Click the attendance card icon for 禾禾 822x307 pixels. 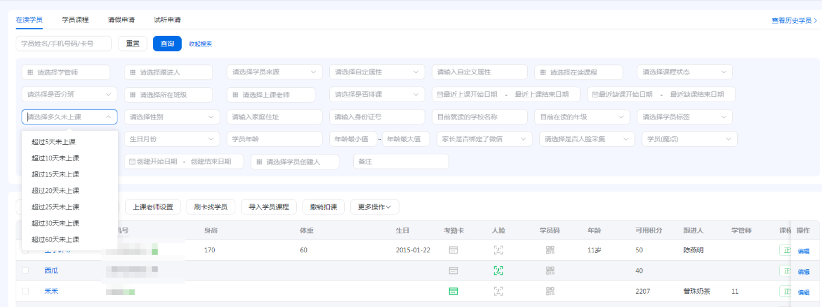click(453, 291)
